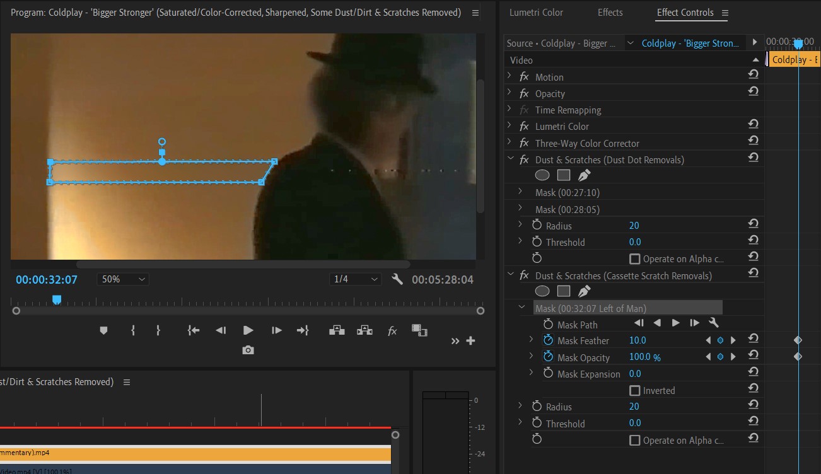Expand the Motion effect properties

tap(509, 76)
